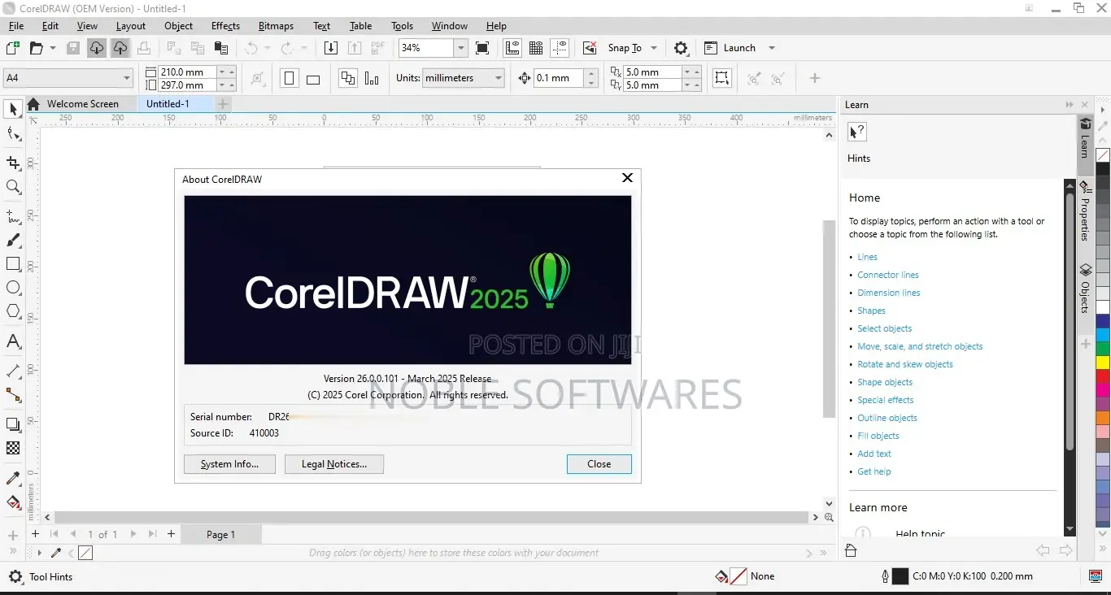Click the page height 297.0 mm field

188,85
